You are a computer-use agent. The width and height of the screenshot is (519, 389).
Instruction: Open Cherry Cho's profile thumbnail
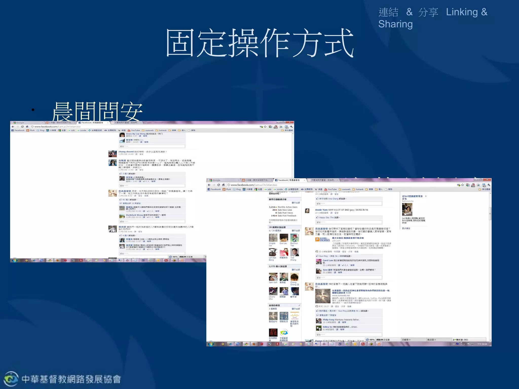(273, 291)
